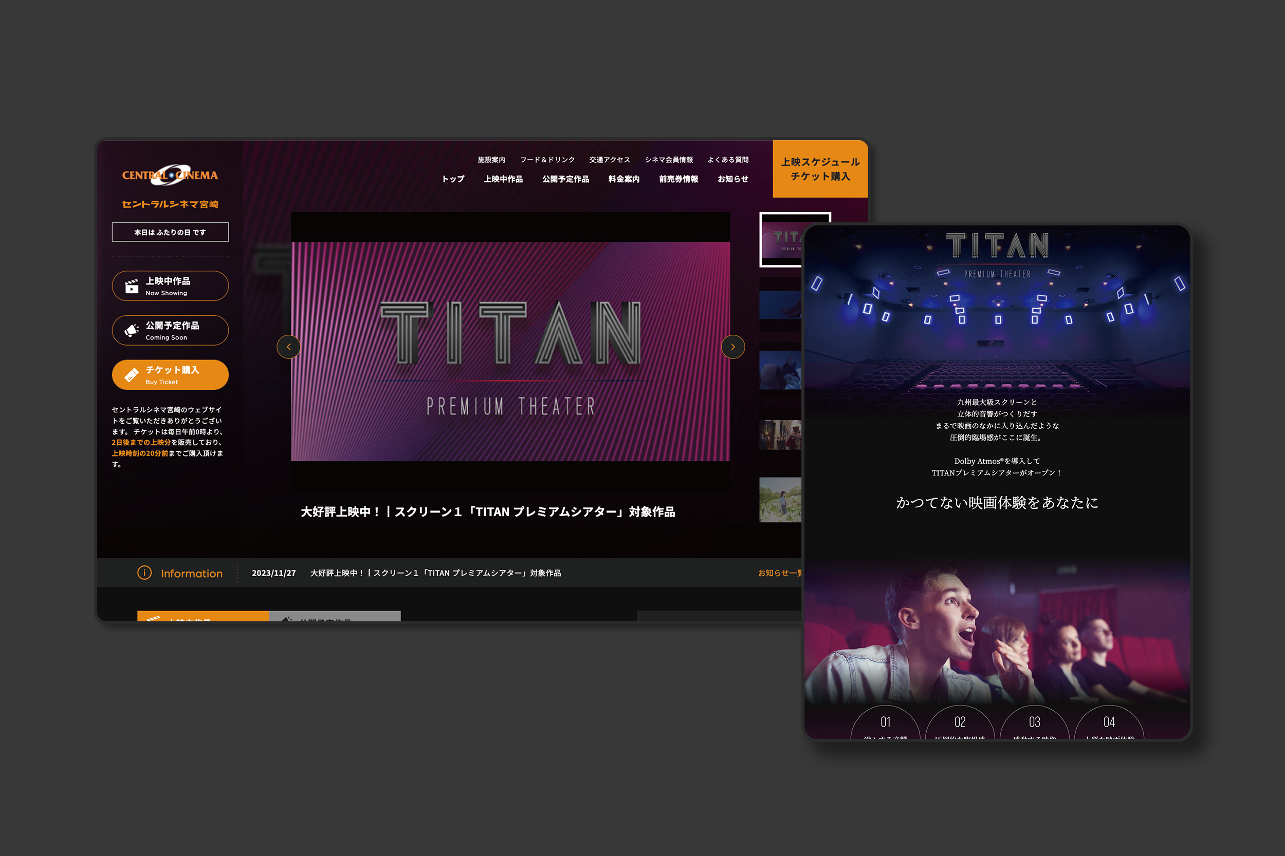Open 上映中作品 Now Showing button
This screenshot has height=856, width=1285.
coord(170,286)
